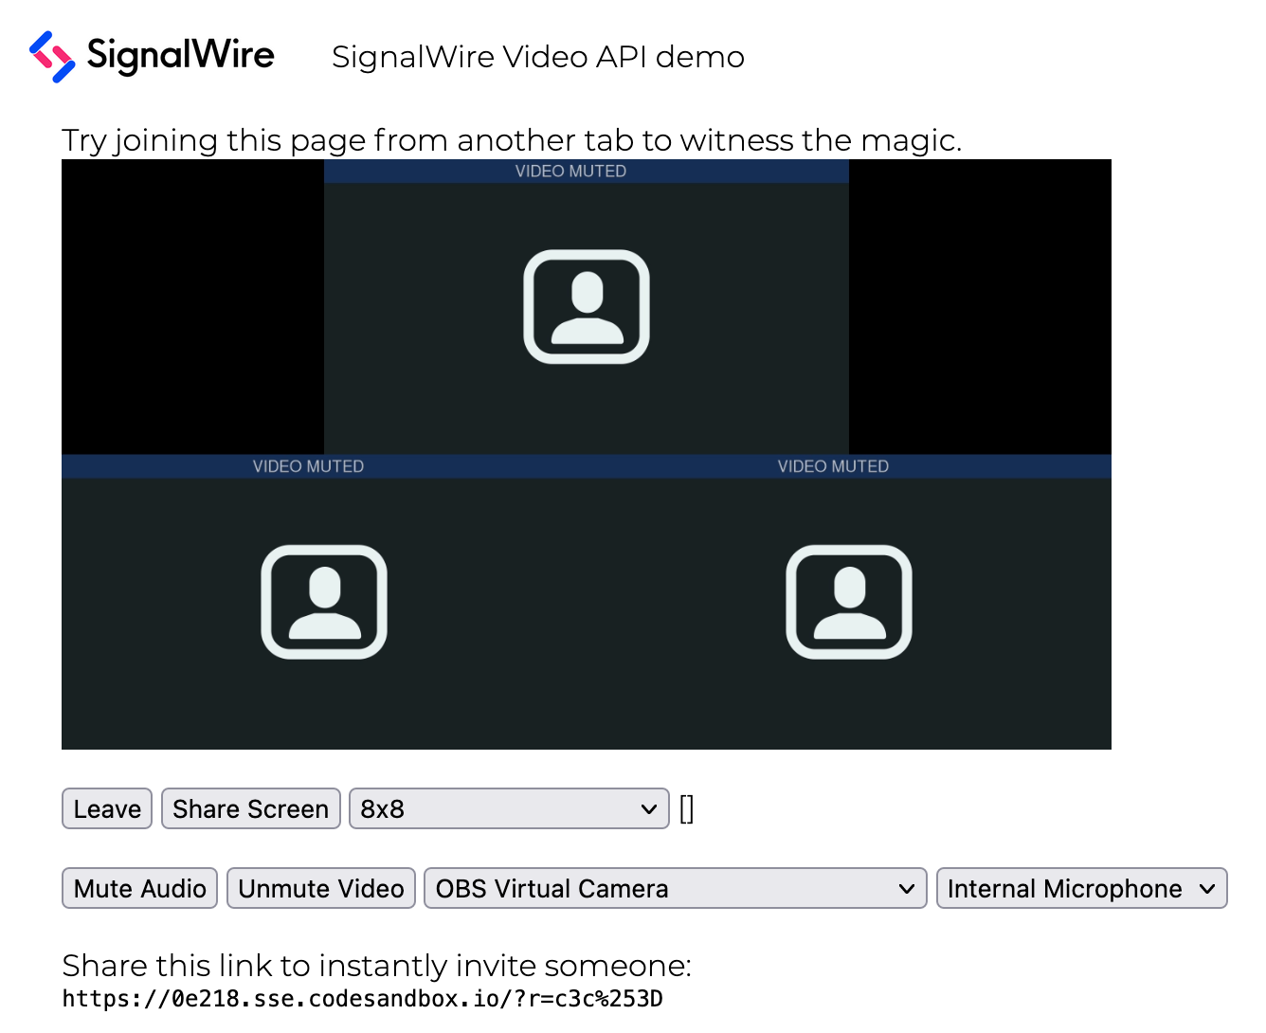This screenshot has height=1033, width=1266.
Task: Toggle screen sharing with Share Screen
Action: pos(250,808)
